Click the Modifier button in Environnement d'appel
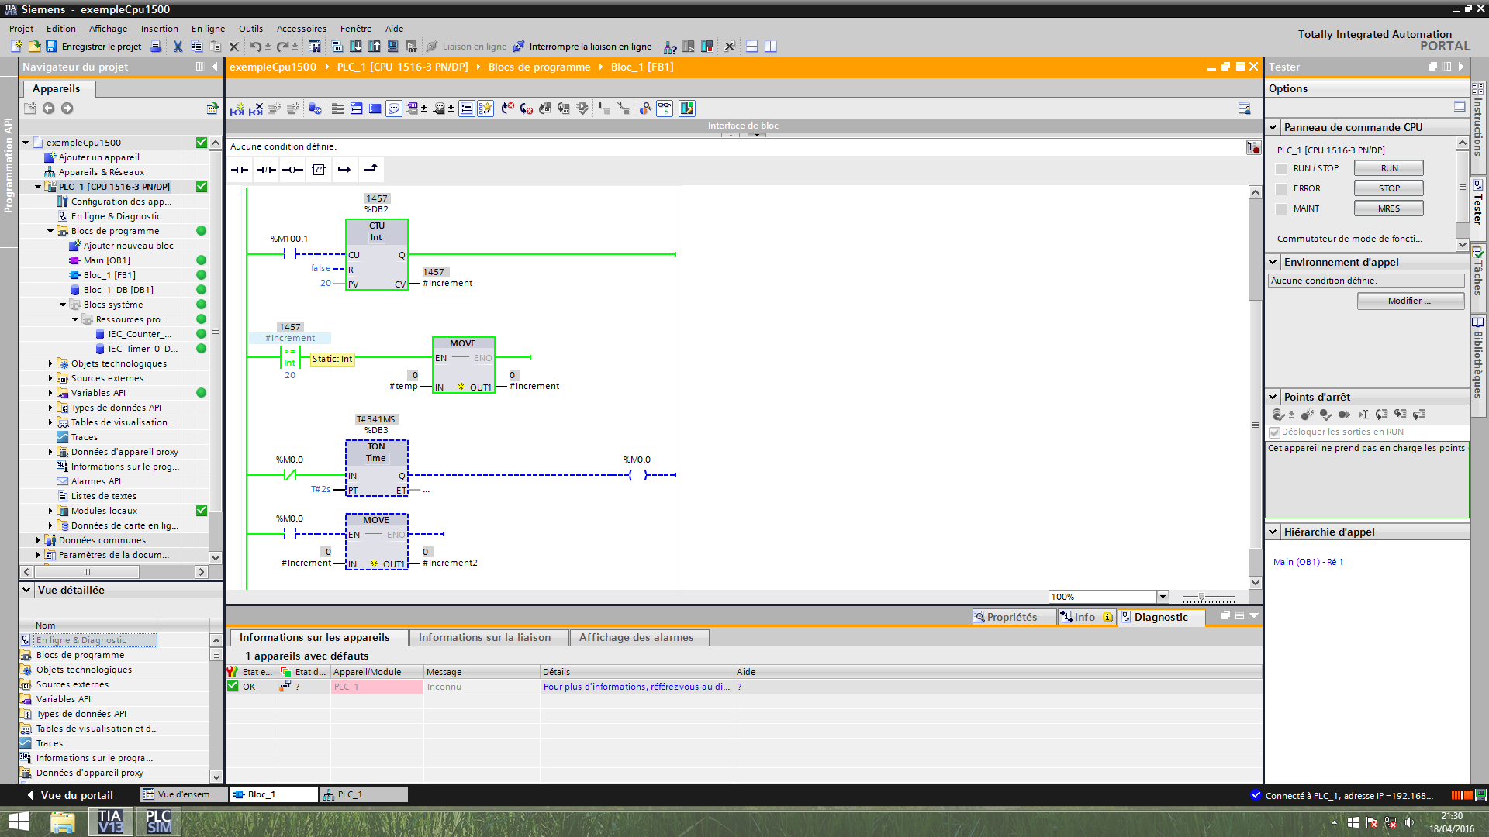 tap(1409, 301)
